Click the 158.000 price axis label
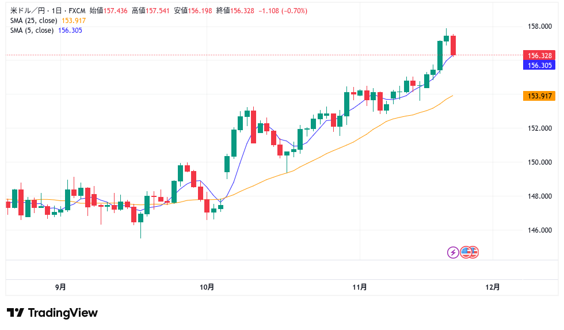 539,26
